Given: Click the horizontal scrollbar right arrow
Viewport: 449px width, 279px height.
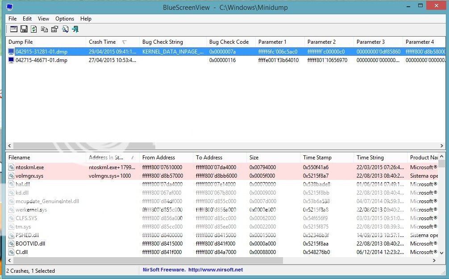Looking at the screenshot, I should 442,145.
